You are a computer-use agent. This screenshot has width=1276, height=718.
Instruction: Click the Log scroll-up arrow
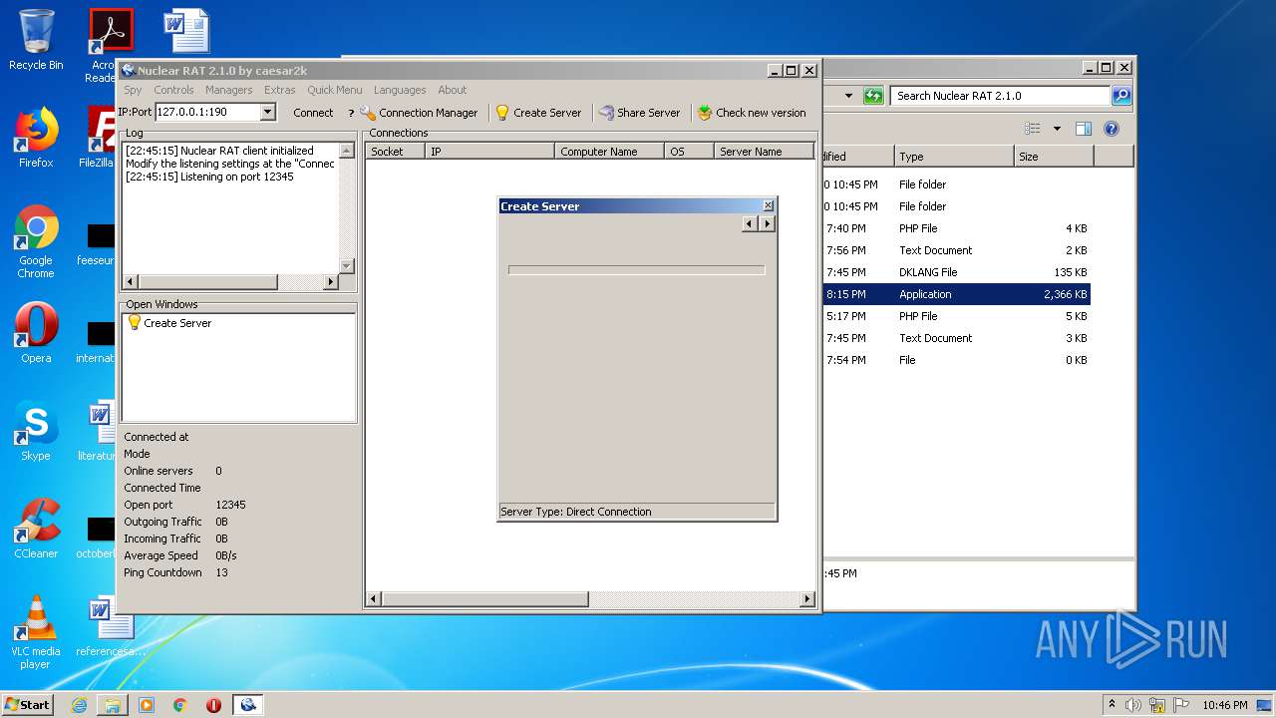347,151
